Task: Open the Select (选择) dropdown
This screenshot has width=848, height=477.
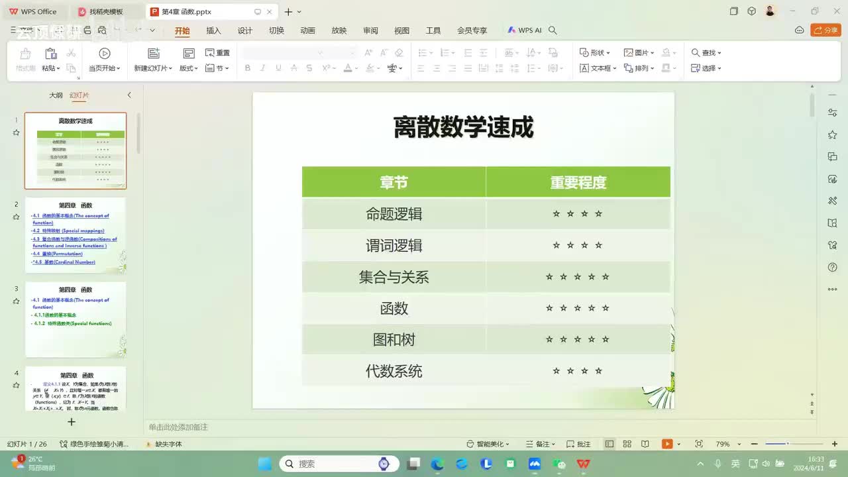Action: pyautogui.click(x=706, y=68)
